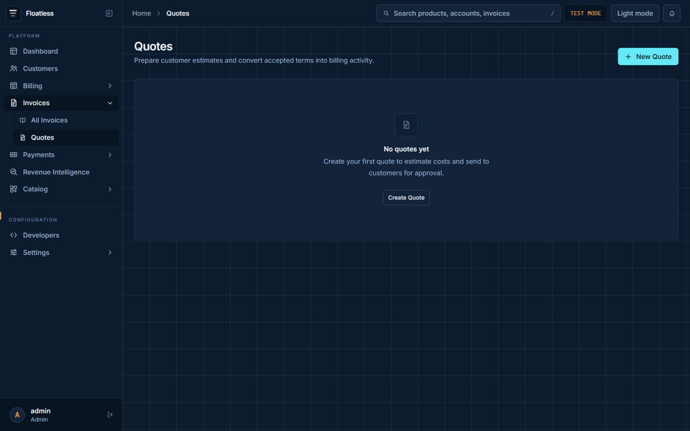This screenshot has width=690, height=431.
Task: Toggle the TEST MODE badge
Action: pos(586,13)
